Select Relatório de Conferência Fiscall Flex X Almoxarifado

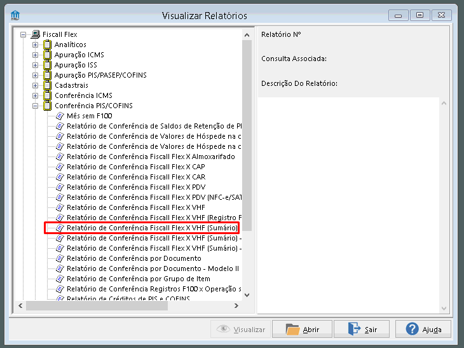[x=151, y=157]
